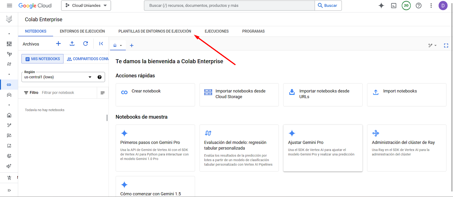
Task: Open a new tab with the plus icon
Action: 132,45
